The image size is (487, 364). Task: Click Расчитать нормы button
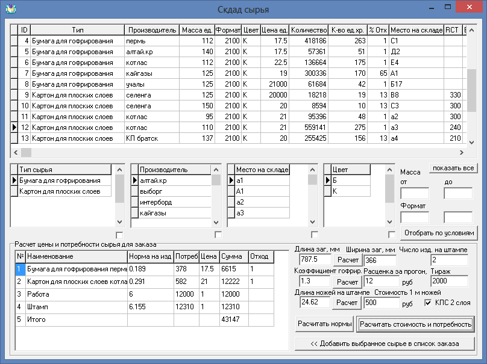pyautogui.click(x=324, y=324)
